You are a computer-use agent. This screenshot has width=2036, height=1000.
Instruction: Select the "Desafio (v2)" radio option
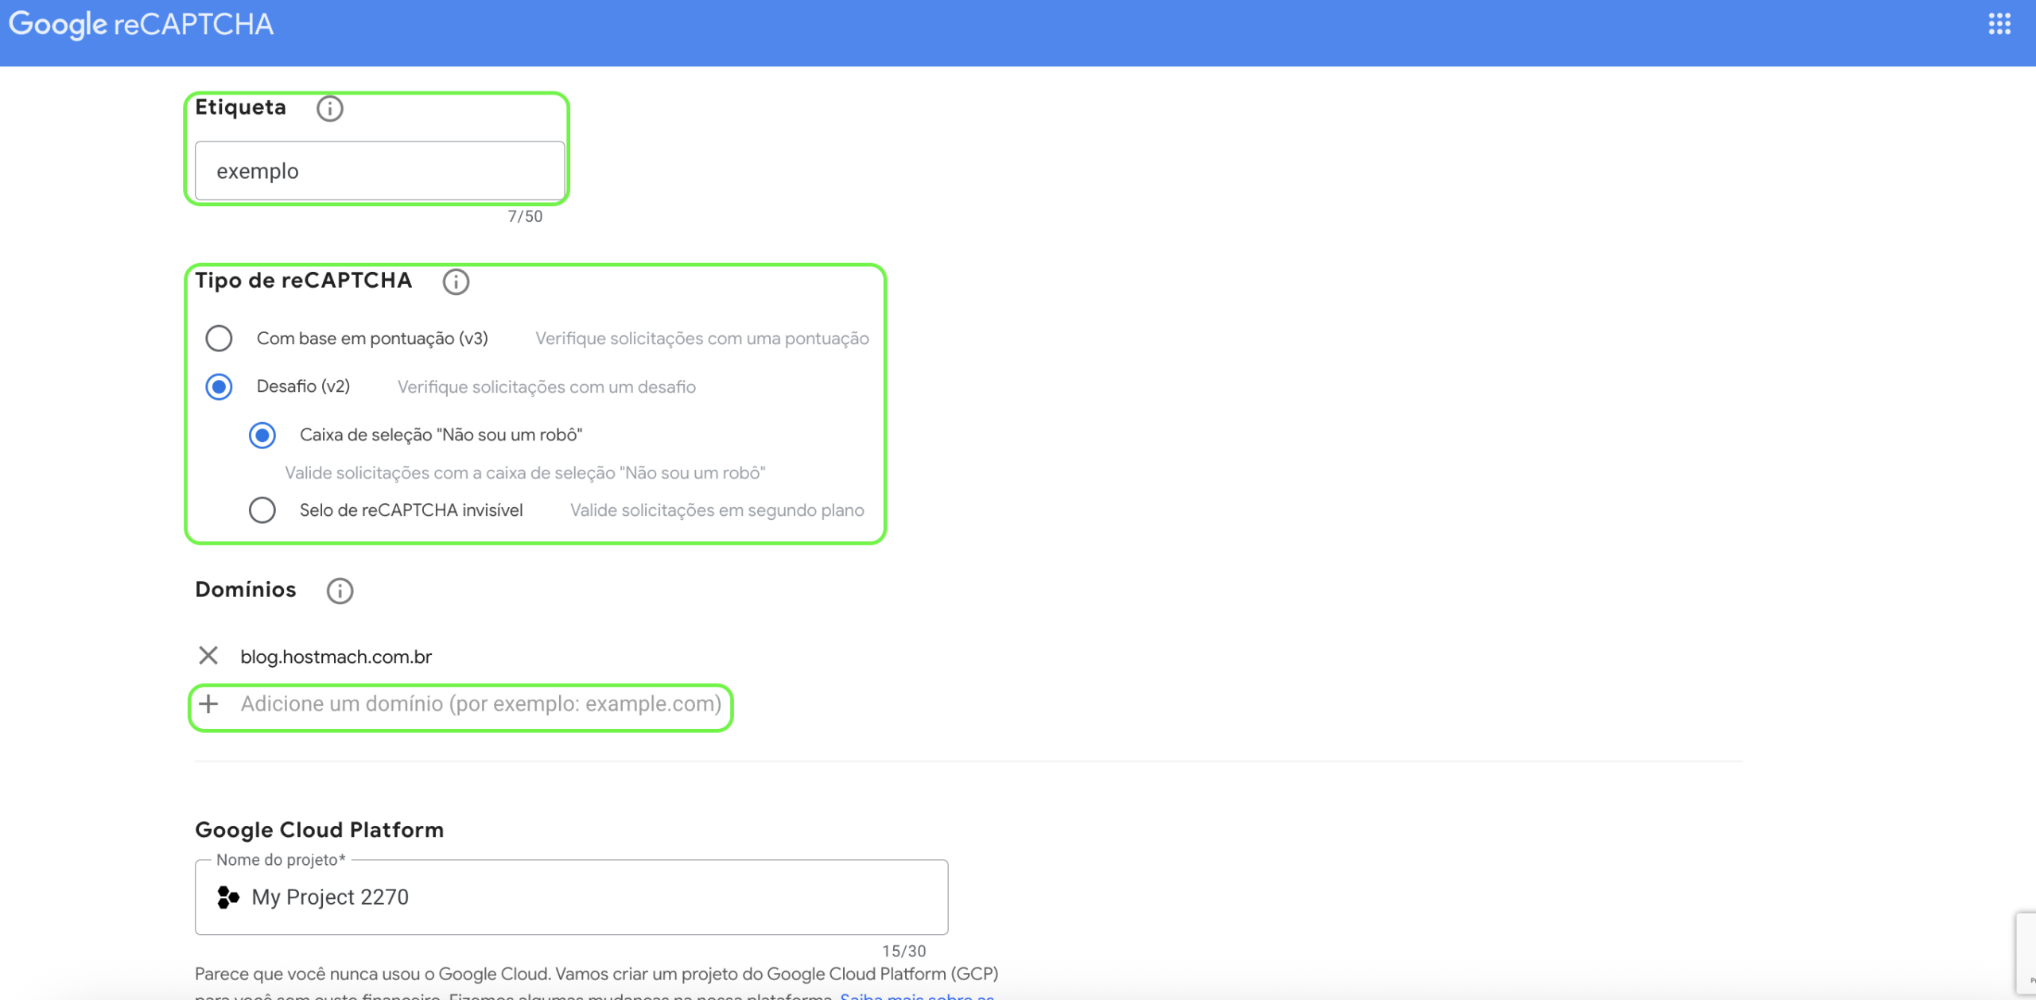click(x=219, y=387)
